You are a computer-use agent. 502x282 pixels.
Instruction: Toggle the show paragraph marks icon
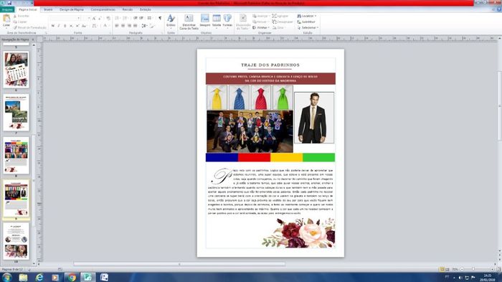tap(160, 18)
